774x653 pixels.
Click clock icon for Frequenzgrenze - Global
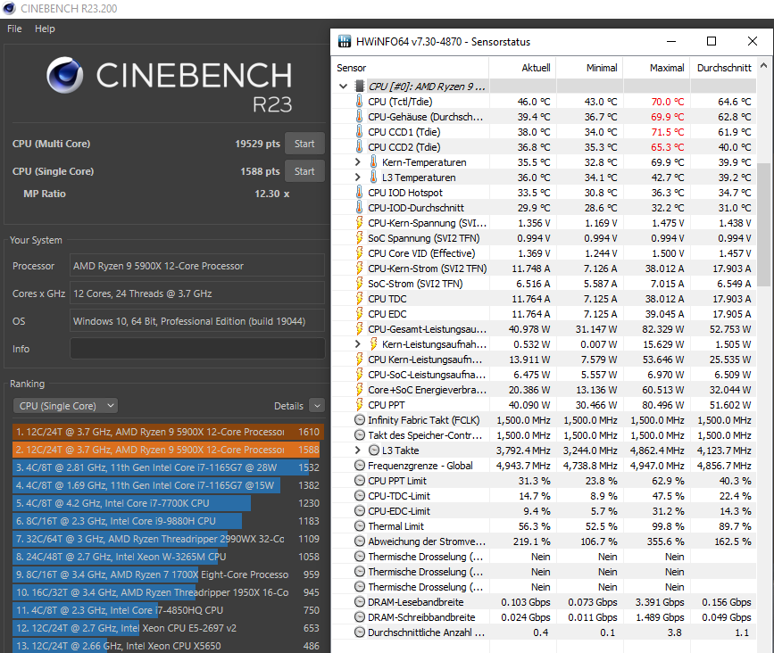[x=360, y=466]
